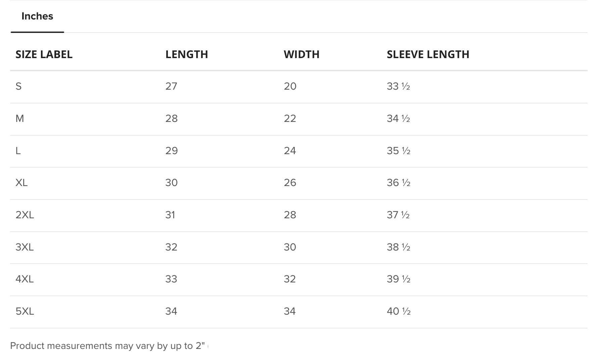Select the 2XL size row label
Screen dimensions: 596x360
tap(25, 215)
